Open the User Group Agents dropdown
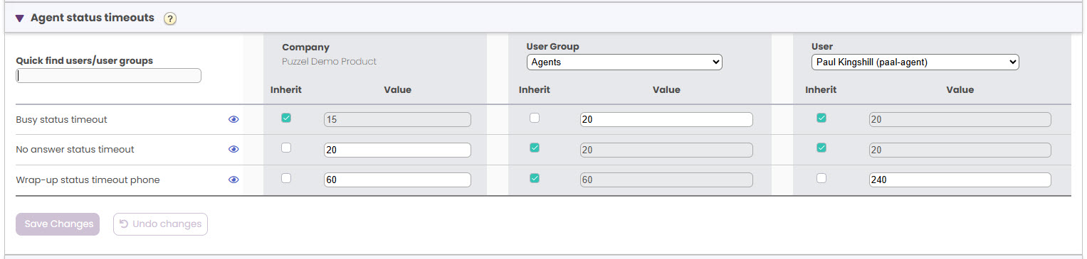The image size is (1087, 259). point(624,62)
